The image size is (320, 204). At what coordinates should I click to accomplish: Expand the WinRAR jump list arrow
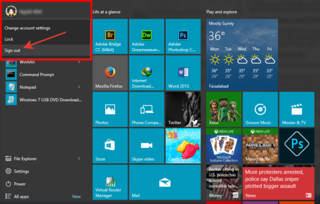pos(79,62)
